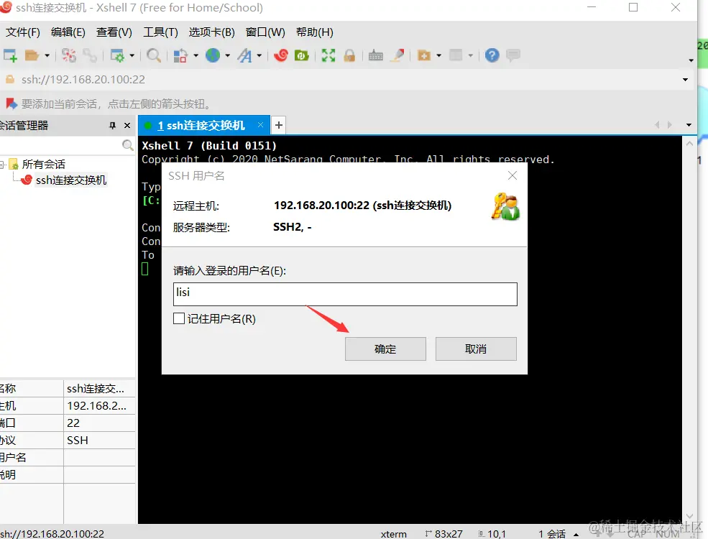Screen dimensions: 708x539
Task: Select the 所有会话 folder
Action: click(43, 165)
